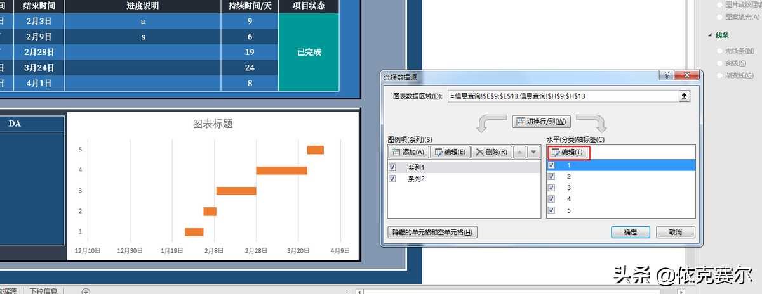Screen dimensions: 762x294
Task: Click the chart data range field
Action: [x=562, y=96]
